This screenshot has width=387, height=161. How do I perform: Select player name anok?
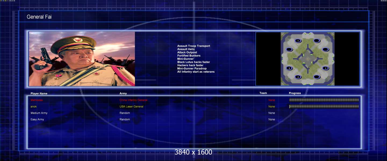click(x=34, y=107)
